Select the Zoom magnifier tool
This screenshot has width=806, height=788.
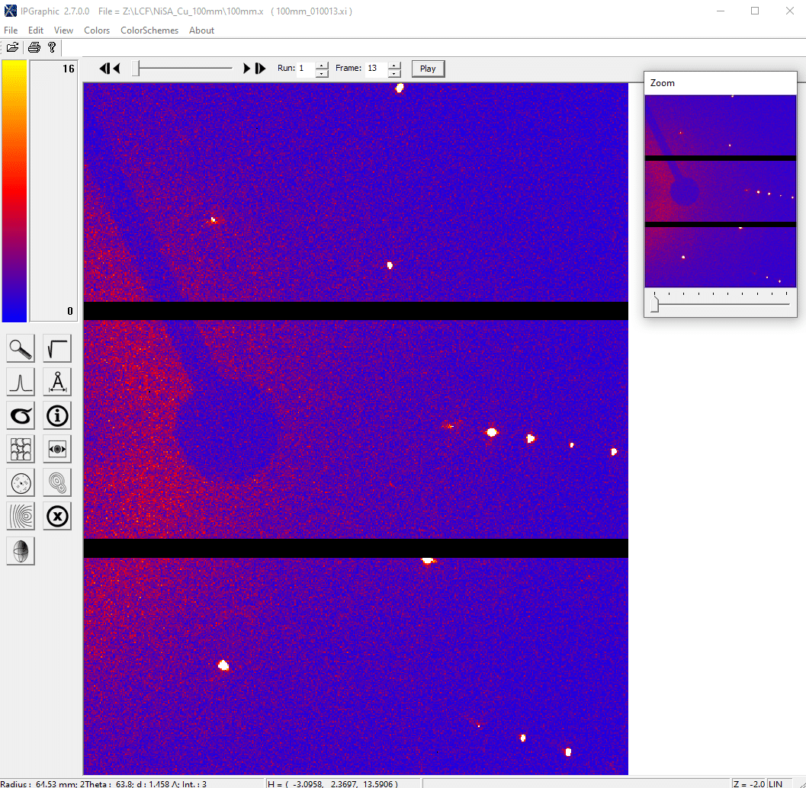21,348
